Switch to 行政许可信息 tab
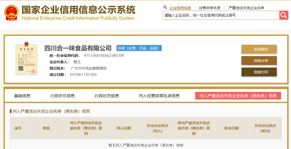This screenshot has width=291, height=149. (63, 96)
